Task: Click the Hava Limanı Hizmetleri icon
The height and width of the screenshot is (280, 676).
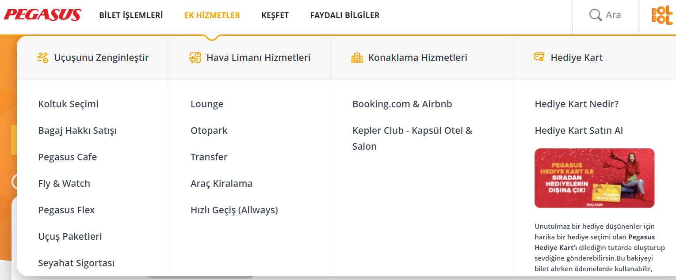Action: click(x=195, y=57)
